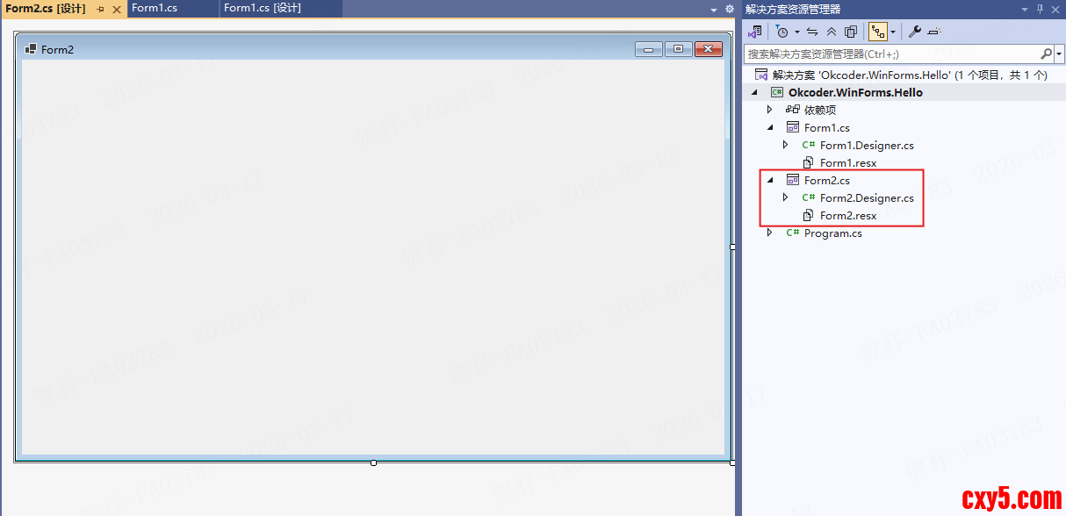This screenshot has width=1066, height=516.
Task: Open Solution Explorer window position dropdown
Action: 1025,9
